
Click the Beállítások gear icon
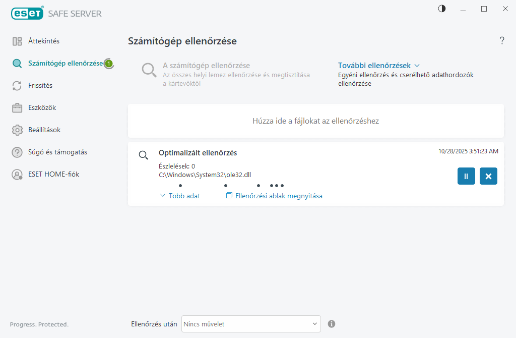coord(17,130)
